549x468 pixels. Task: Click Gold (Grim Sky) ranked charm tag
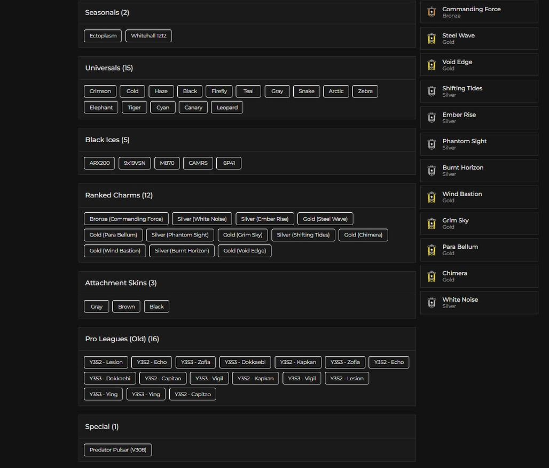[x=242, y=235]
